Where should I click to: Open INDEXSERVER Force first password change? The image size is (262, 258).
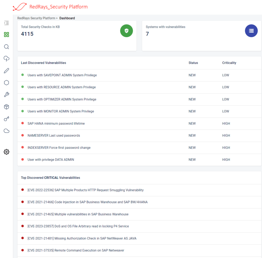point(59,148)
